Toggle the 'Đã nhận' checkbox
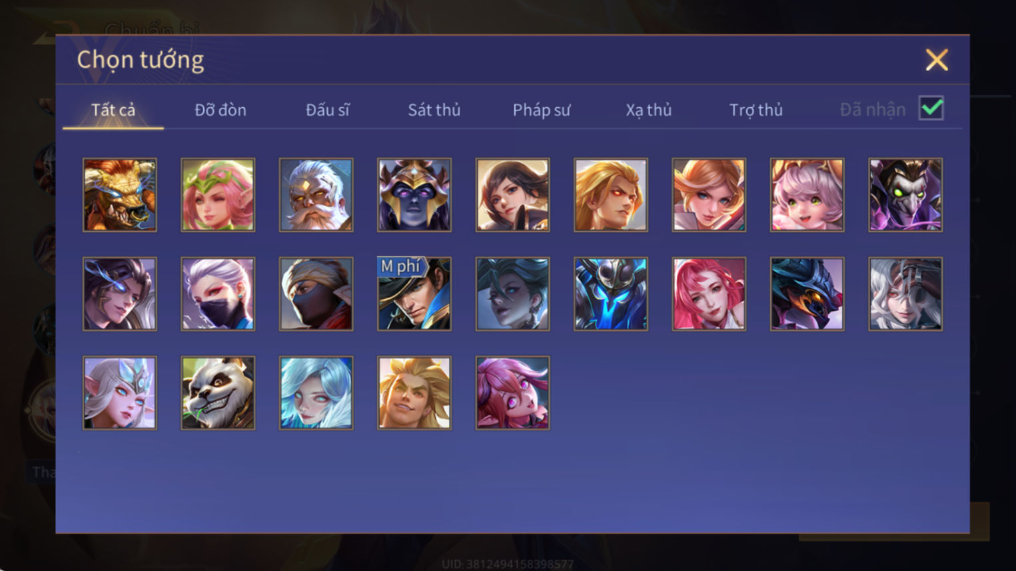This screenshot has height=571, width=1016. click(931, 108)
